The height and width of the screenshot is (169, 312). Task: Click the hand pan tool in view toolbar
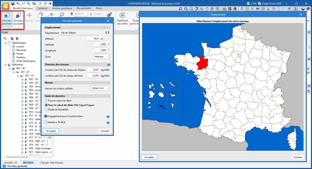207,9
